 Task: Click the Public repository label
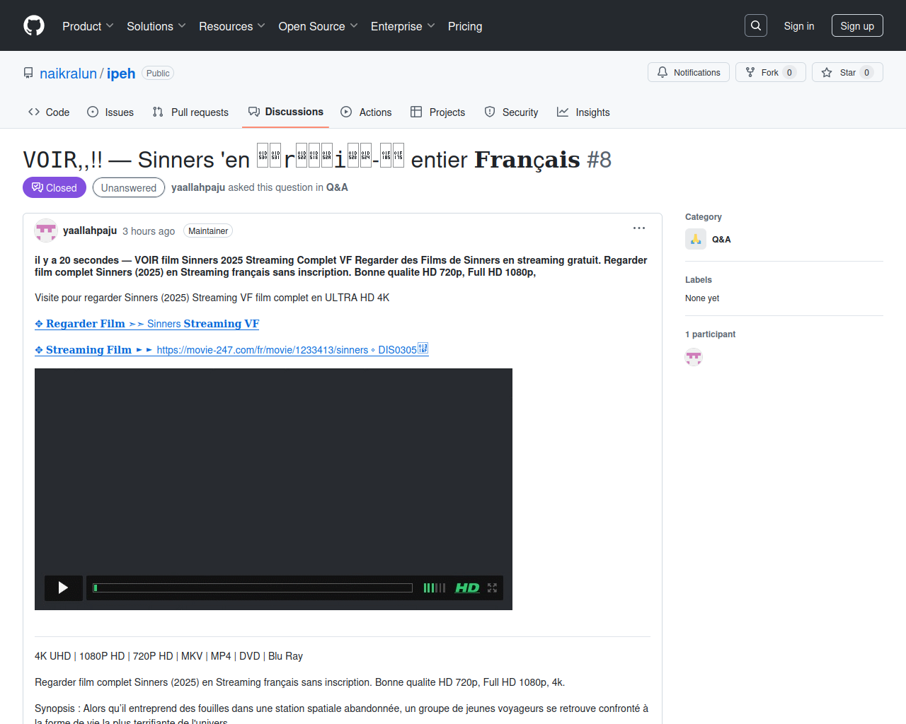pos(158,74)
